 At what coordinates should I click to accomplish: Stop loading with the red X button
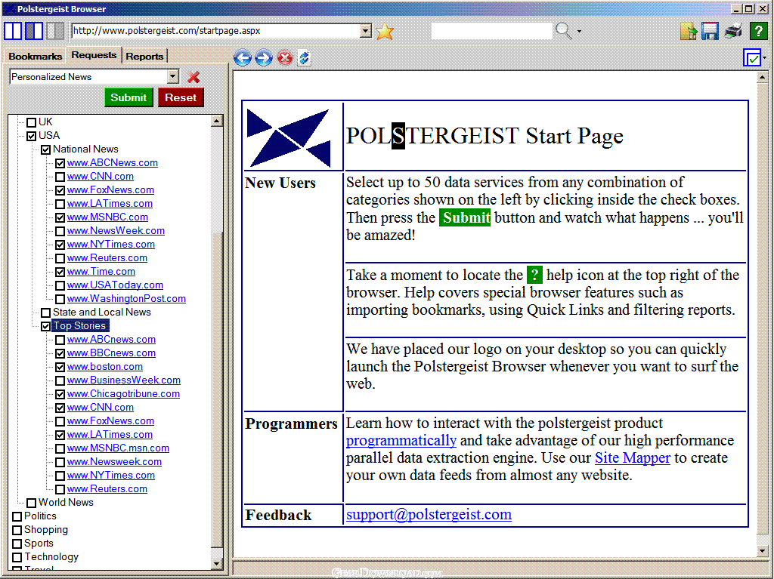click(x=285, y=58)
